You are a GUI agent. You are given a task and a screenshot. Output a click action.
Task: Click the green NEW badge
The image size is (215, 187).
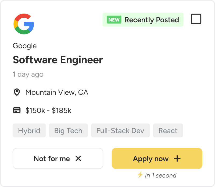click(114, 20)
